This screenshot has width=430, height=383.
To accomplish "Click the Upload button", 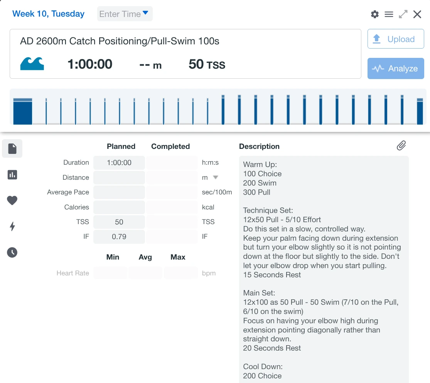I will [396, 39].
